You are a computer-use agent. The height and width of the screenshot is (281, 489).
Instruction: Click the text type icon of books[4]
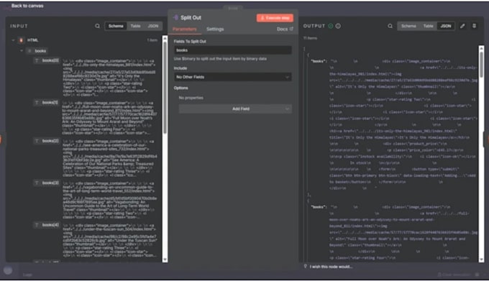click(37, 225)
